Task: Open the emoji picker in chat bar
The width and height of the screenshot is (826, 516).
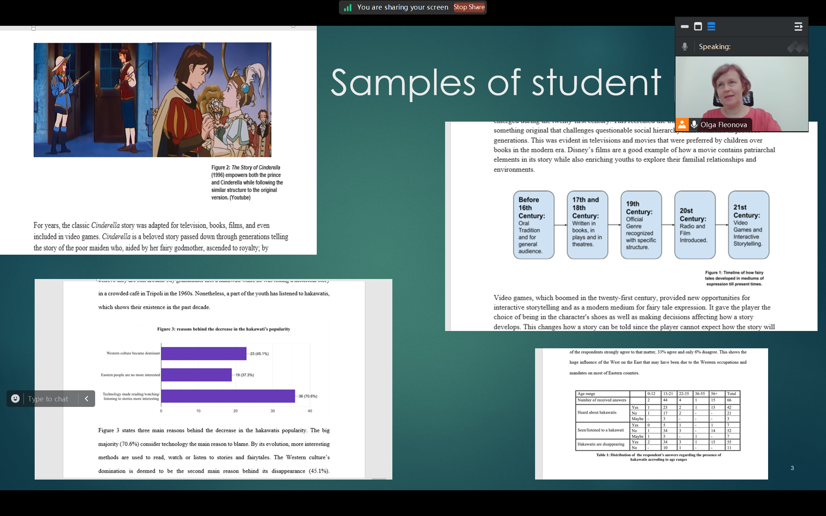Action: [15, 398]
